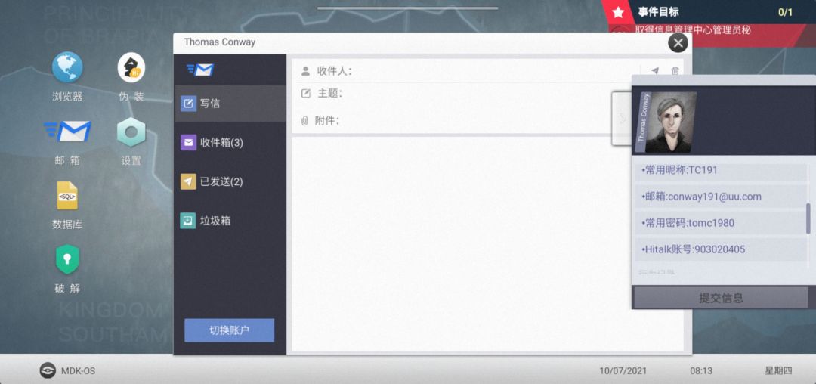Launch the 伪装 disguise icon
The width and height of the screenshot is (816, 384).
pyautogui.click(x=131, y=67)
